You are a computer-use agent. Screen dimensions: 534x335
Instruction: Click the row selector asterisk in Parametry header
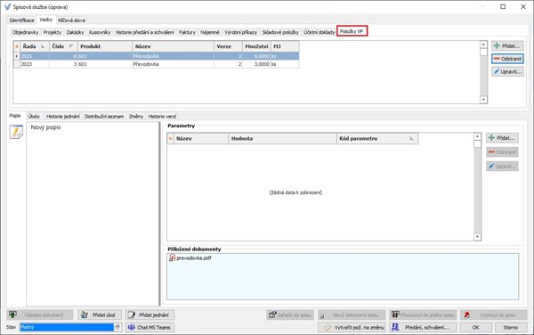click(x=171, y=138)
